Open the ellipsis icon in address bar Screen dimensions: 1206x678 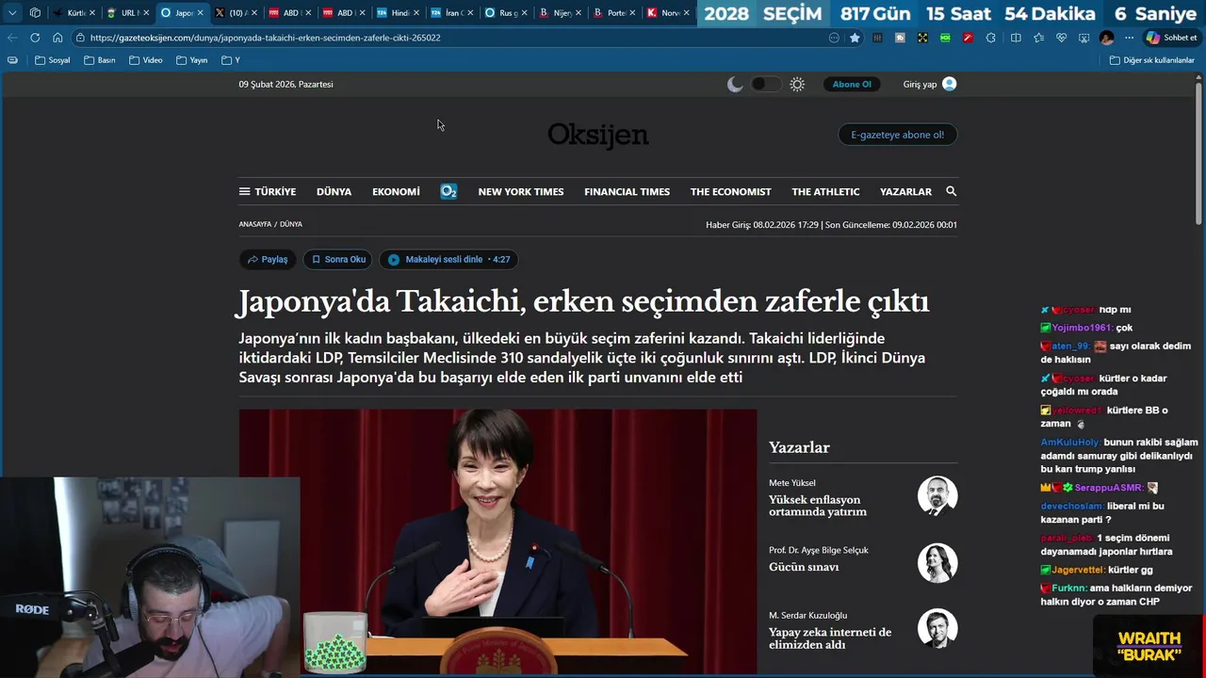[834, 38]
